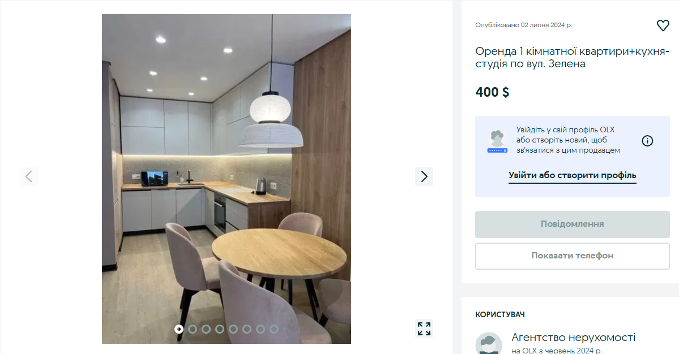Select the first photo indicator dot

point(179,329)
